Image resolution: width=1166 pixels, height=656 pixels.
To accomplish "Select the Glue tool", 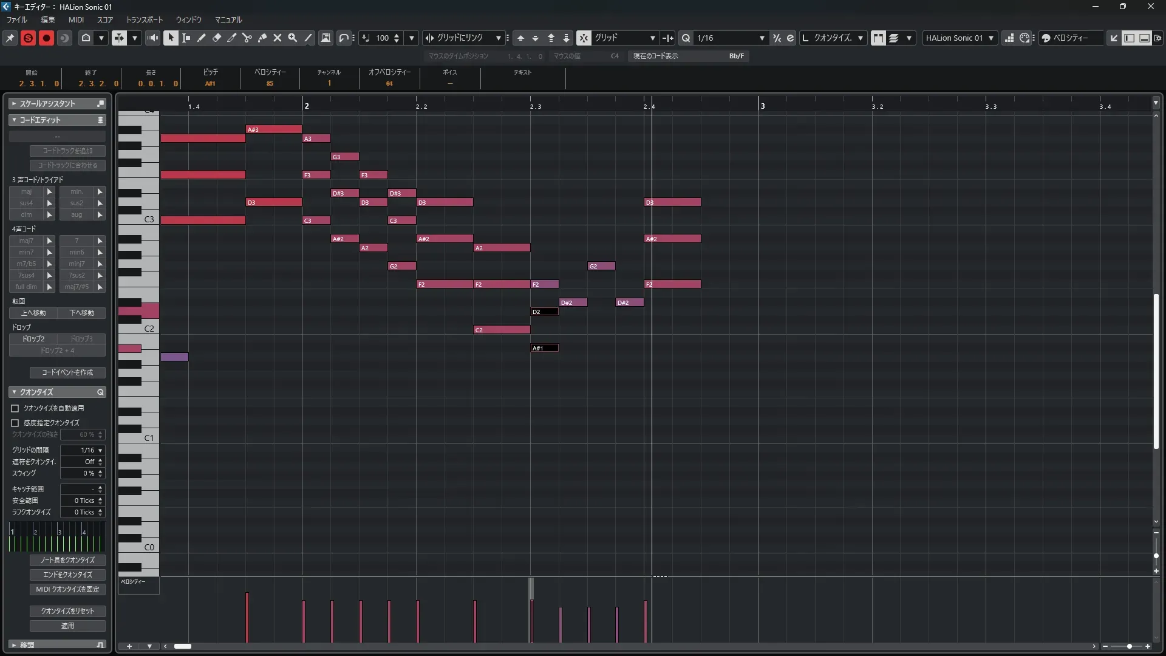I will (262, 38).
